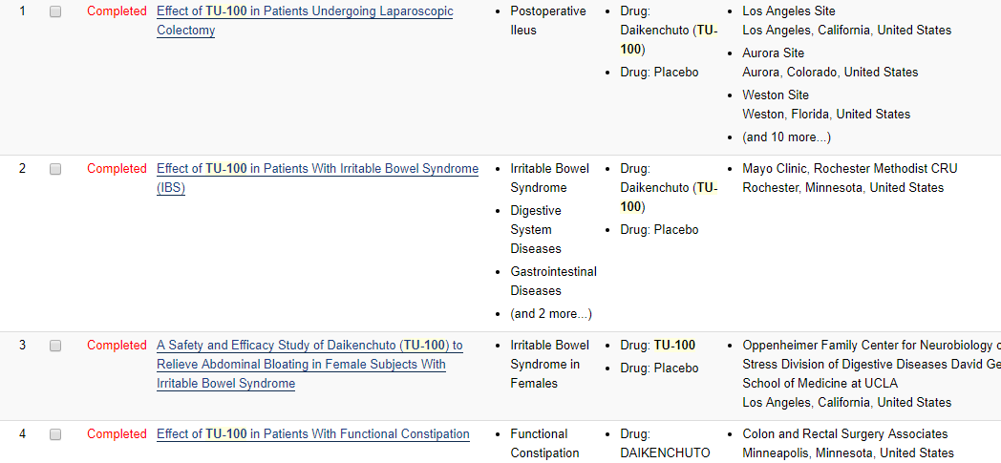Viewport: 1001px width, 463px height.
Task: Click the Completed status of study 1
Action: [117, 11]
